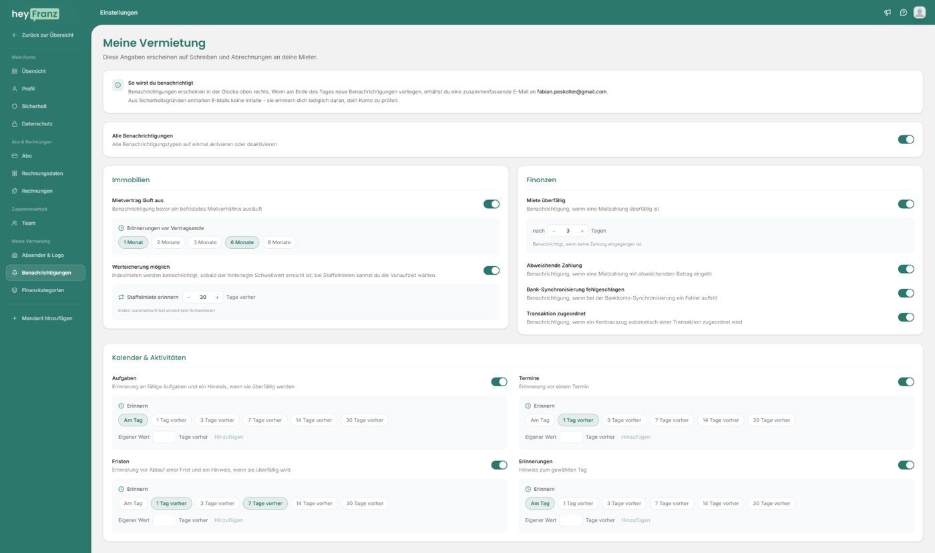Click the heyFranz logo
This screenshot has height=553, width=935.
pos(35,14)
